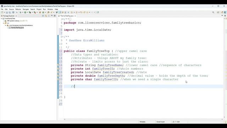Viewport: 227px width, 128px height.
Task: Click the New Java Class icon
Action: 43,12
